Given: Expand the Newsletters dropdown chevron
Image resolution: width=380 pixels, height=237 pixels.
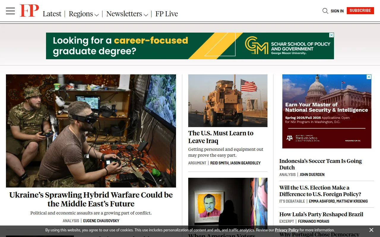Looking at the screenshot, I should point(146,15).
